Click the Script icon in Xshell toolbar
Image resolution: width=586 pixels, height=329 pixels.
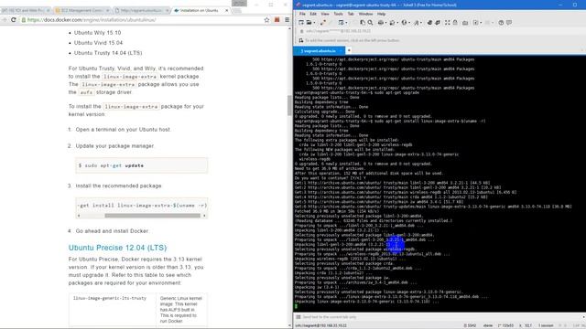pyautogui.click(x=476, y=22)
